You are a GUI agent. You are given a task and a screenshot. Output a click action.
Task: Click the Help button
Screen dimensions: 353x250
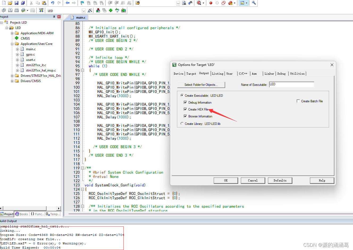point(322,180)
